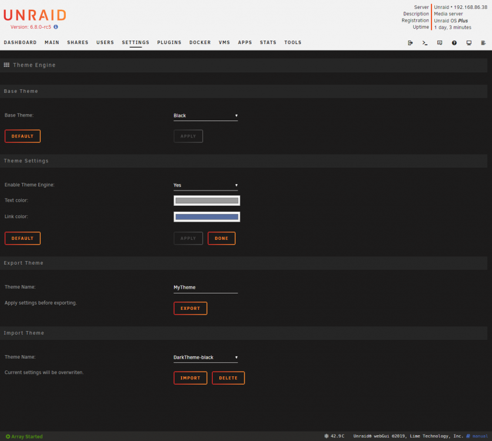492x441 pixels.
Task: Click the Delete theme button
Action: 228,378
